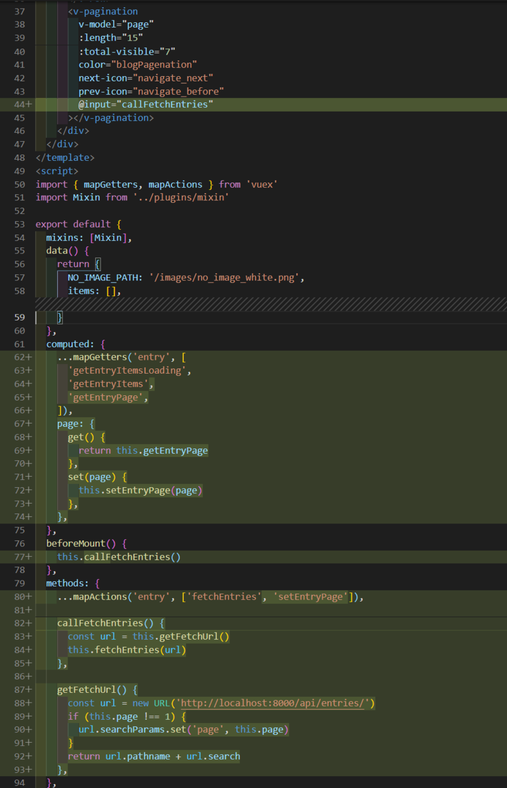
Task: Click 'return url.pathname + url.search' line
Action: pos(154,756)
